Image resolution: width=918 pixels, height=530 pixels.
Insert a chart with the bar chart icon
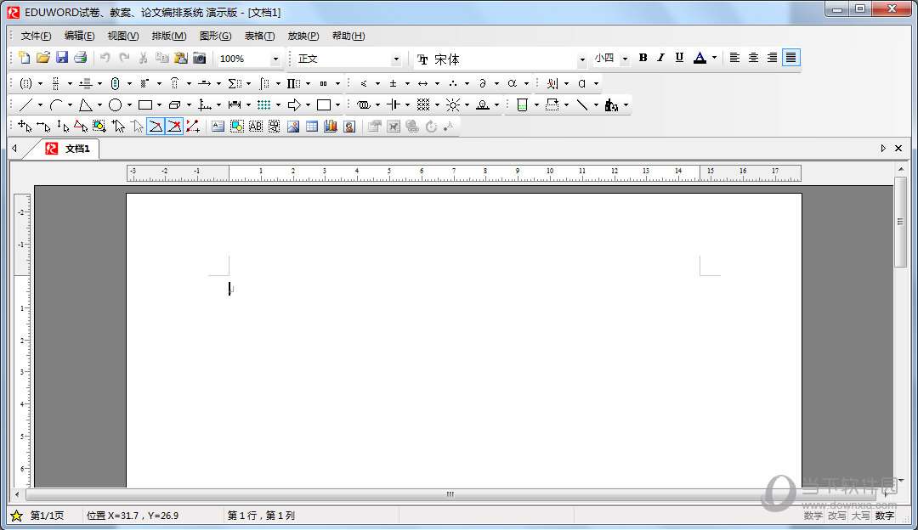[x=331, y=127]
